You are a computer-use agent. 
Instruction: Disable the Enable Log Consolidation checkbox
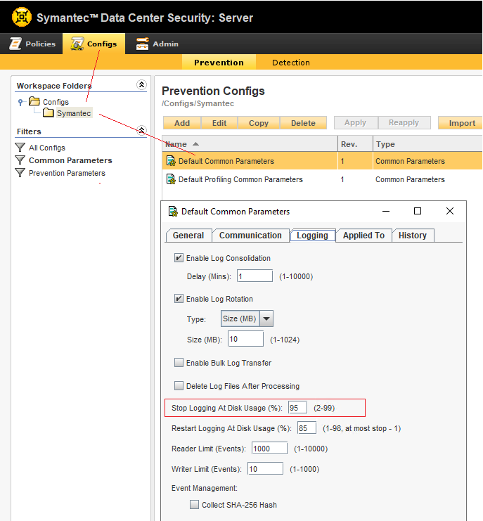(179, 258)
